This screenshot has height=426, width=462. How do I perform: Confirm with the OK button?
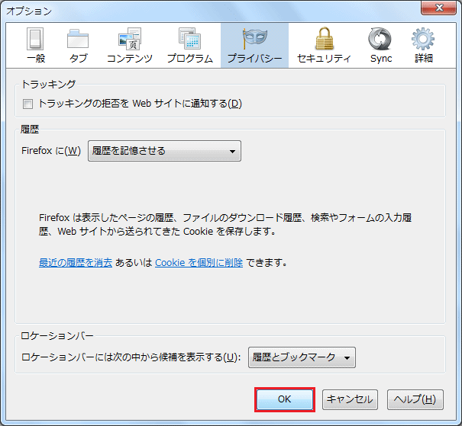[285, 399]
